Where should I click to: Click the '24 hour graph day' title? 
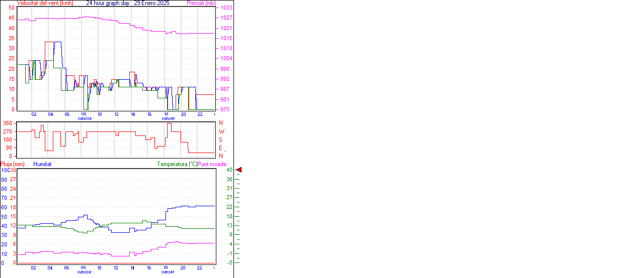click(x=128, y=3)
